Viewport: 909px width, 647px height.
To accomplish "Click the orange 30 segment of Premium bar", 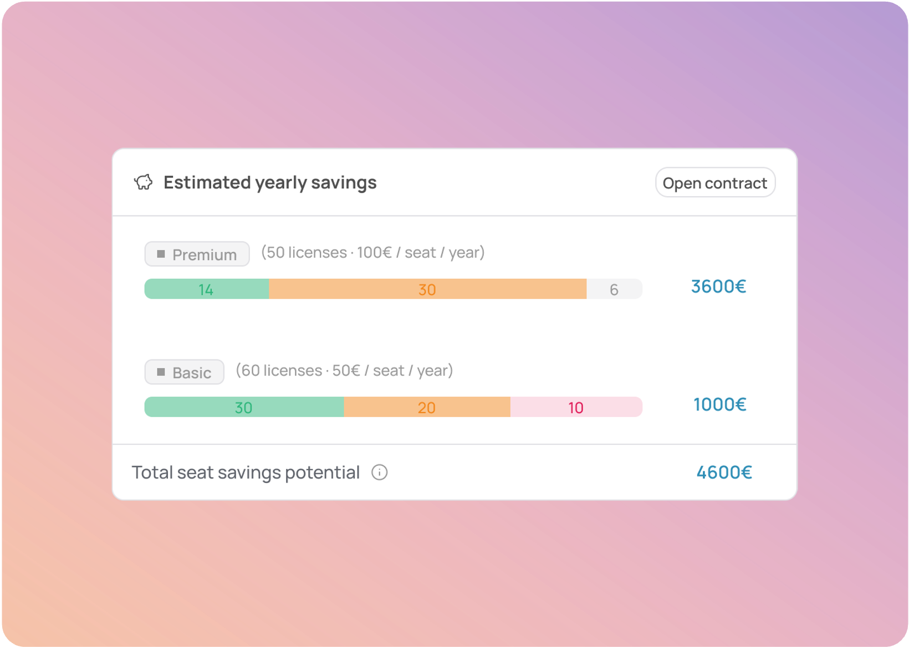I will click(x=427, y=289).
